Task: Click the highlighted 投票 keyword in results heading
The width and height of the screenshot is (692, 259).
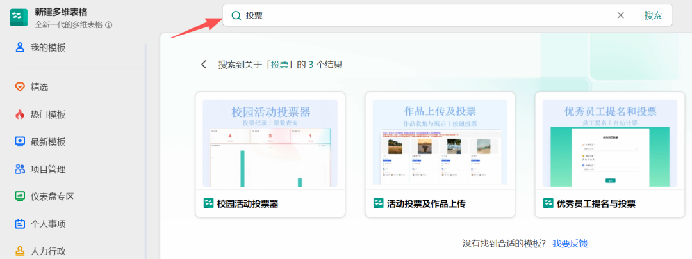Action: (x=280, y=65)
